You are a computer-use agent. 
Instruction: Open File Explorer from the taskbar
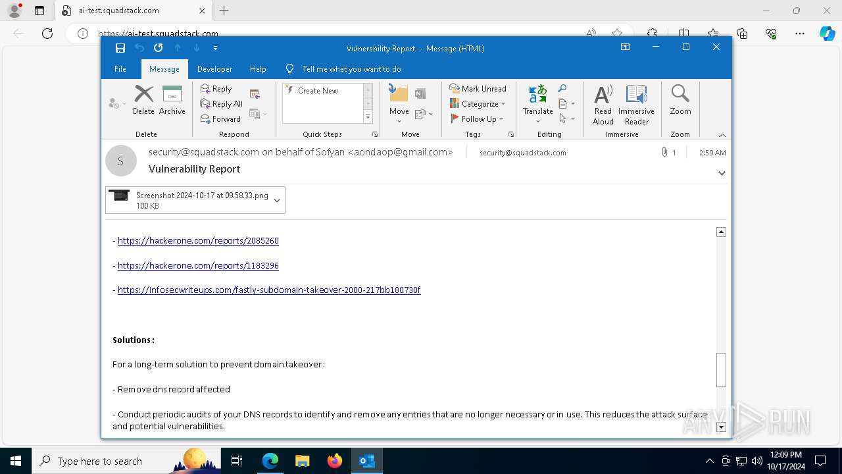pyautogui.click(x=303, y=461)
